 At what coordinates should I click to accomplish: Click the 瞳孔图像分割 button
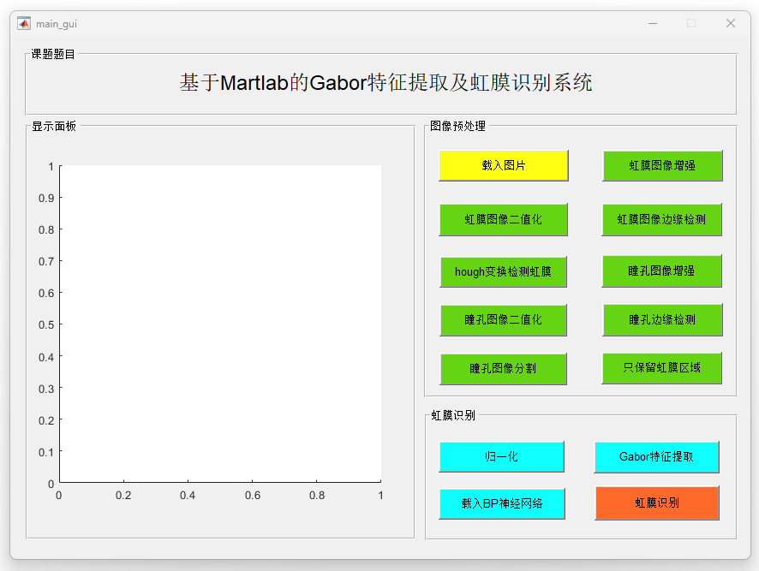(x=503, y=369)
